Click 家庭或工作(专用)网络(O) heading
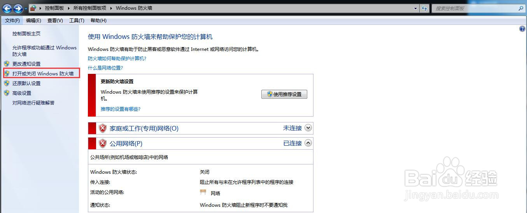The width and height of the screenshot is (527, 213). click(x=144, y=128)
